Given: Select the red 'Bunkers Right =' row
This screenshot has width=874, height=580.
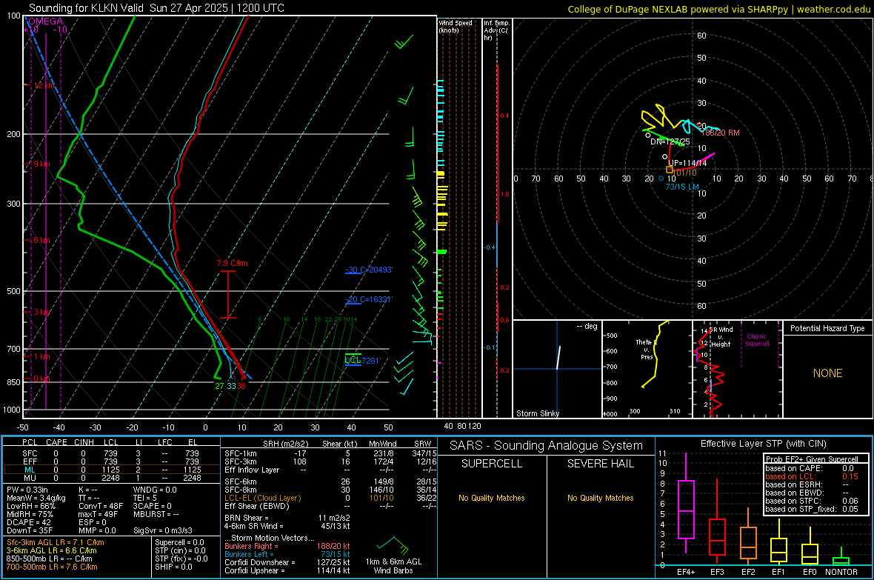Looking at the screenshot, I should [287, 546].
